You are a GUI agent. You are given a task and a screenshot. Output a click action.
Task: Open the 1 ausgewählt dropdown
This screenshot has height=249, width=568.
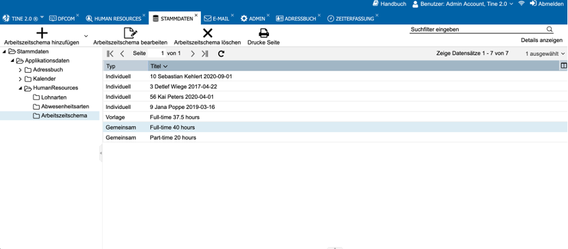(x=545, y=54)
